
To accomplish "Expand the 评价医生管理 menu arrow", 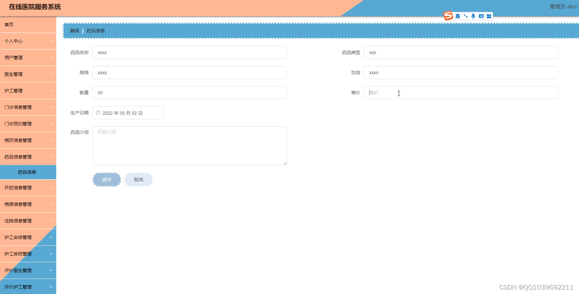I will coord(51,270).
